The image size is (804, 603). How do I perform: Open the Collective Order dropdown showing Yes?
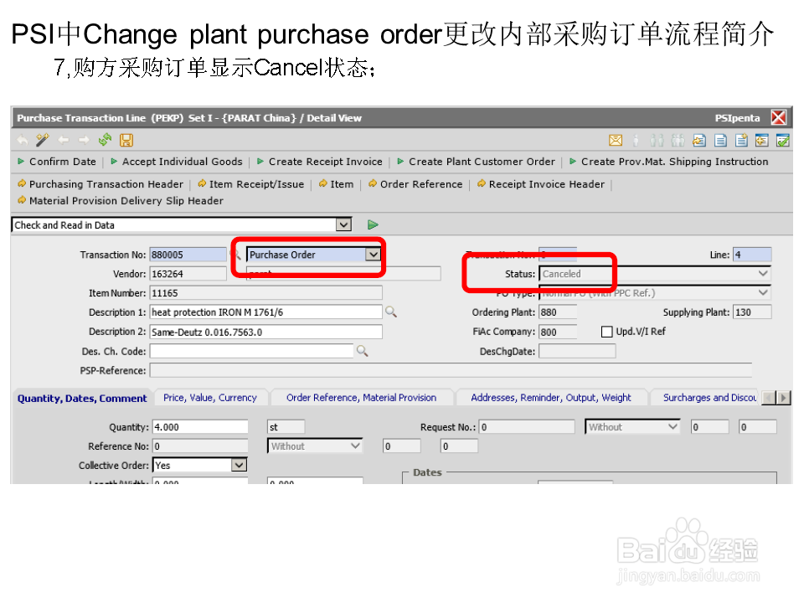(240, 465)
